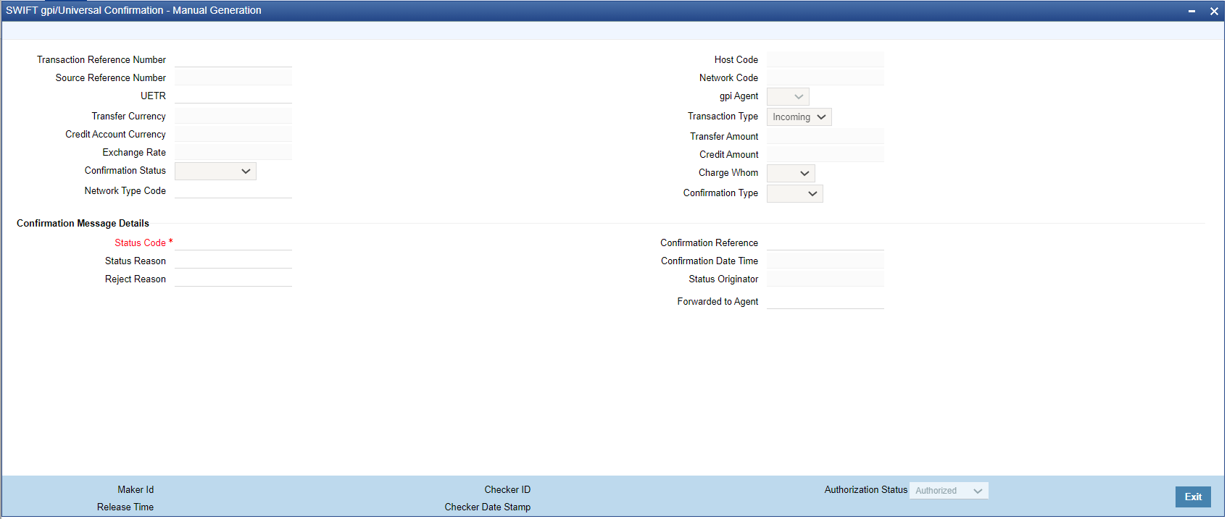The height and width of the screenshot is (519, 1227).
Task: Select the Transfer Currency field
Action: pyautogui.click(x=233, y=116)
